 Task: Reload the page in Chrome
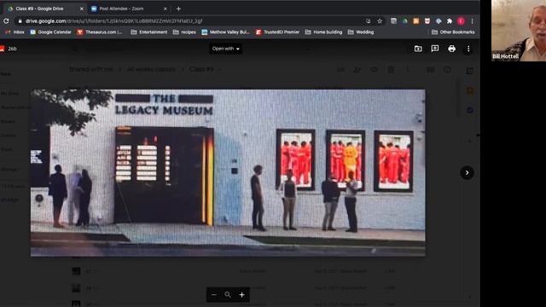coord(6,21)
